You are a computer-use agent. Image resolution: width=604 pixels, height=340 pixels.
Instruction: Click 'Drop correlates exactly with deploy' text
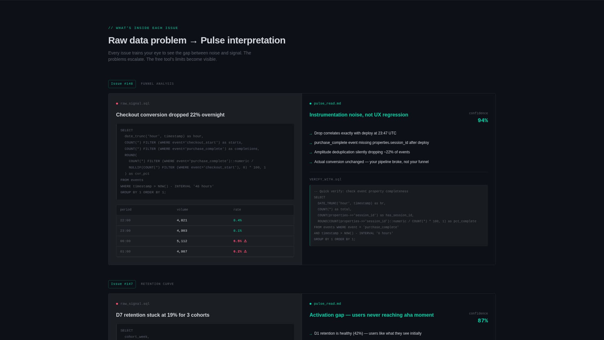coord(355,133)
